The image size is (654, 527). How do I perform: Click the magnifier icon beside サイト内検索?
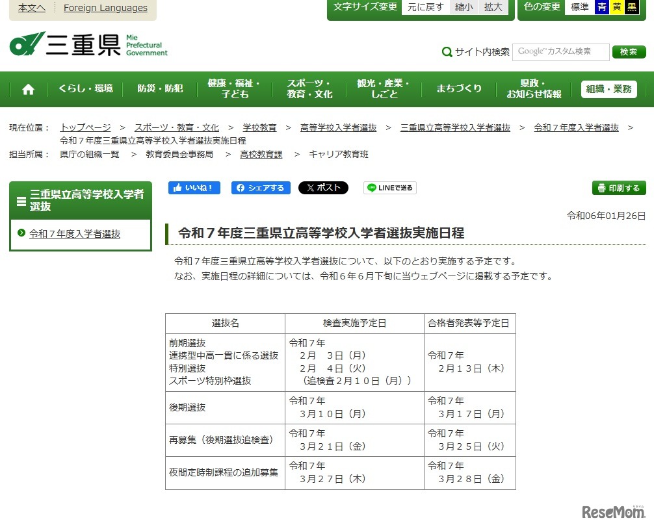(447, 51)
